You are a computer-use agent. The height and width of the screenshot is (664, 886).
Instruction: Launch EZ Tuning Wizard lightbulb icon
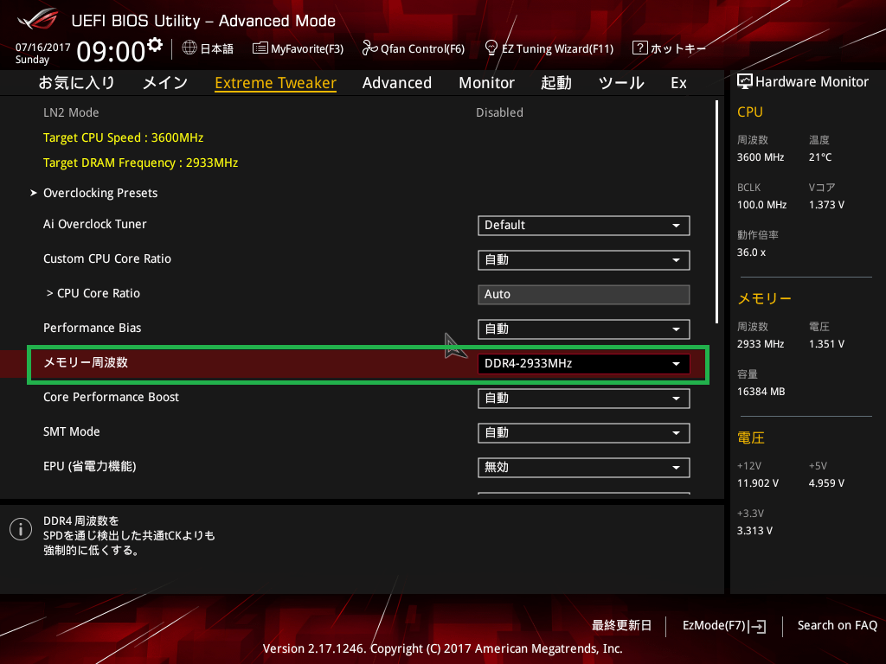491,48
